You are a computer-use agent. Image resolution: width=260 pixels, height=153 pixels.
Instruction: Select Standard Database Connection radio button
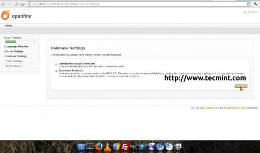56,64
